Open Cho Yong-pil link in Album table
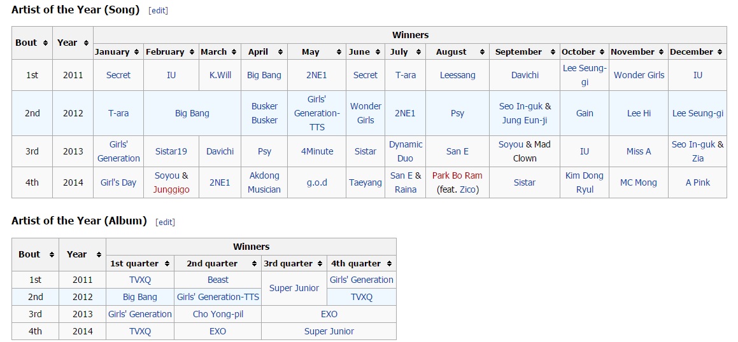 pyautogui.click(x=218, y=314)
